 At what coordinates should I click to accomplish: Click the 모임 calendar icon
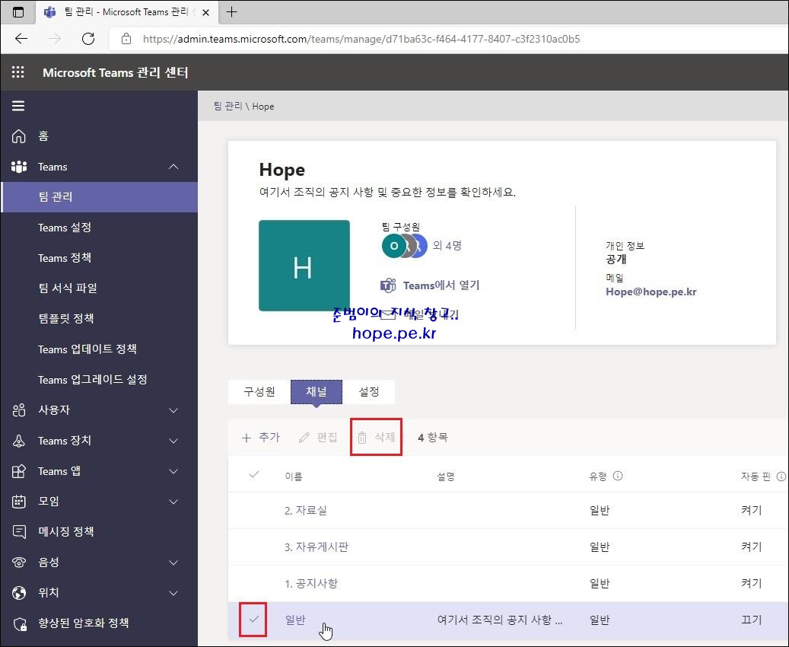click(x=18, y=502)
